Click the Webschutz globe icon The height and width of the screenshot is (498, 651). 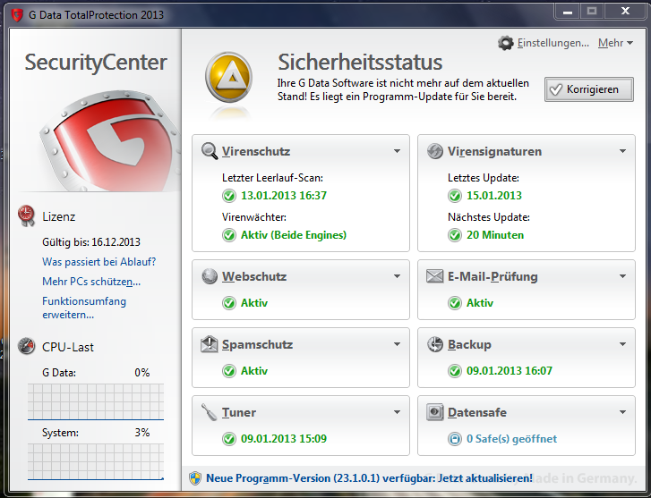[x=209, y=276]
